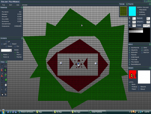
Task: Open the blend Mode dropdown
Action: tap(146, 26)
